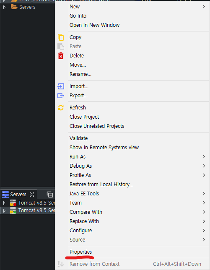The height and width of the screenshot is (270, 210).
Task: Expand the selected second Tomcat v8.5 server
Action: [x=5, y=210]
